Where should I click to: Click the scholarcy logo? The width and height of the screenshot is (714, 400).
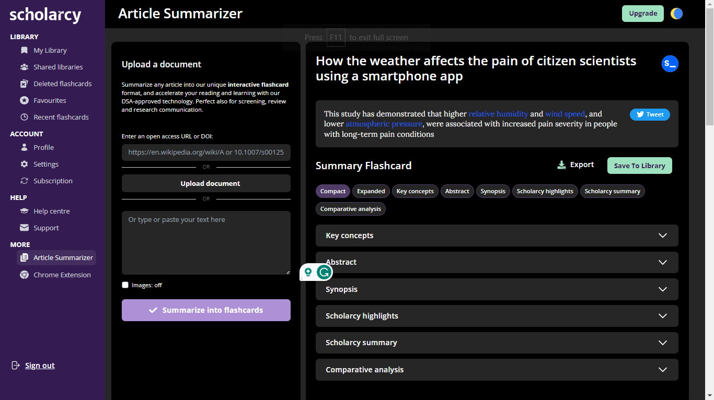[x=45, y=15]
